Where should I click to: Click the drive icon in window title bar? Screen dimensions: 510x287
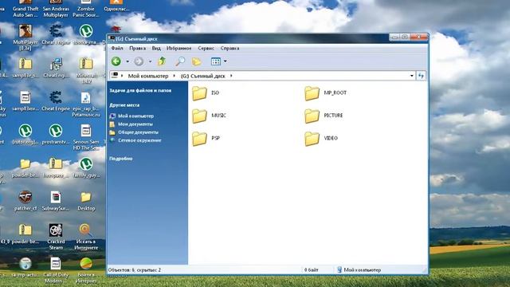[x=112, y=38]
